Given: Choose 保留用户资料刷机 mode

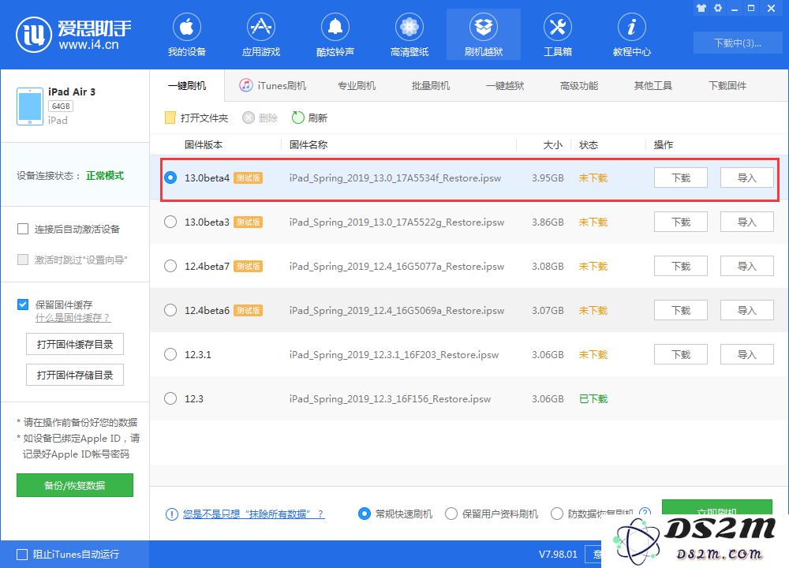Looking at the screenshot, I should tap(451, 514).
